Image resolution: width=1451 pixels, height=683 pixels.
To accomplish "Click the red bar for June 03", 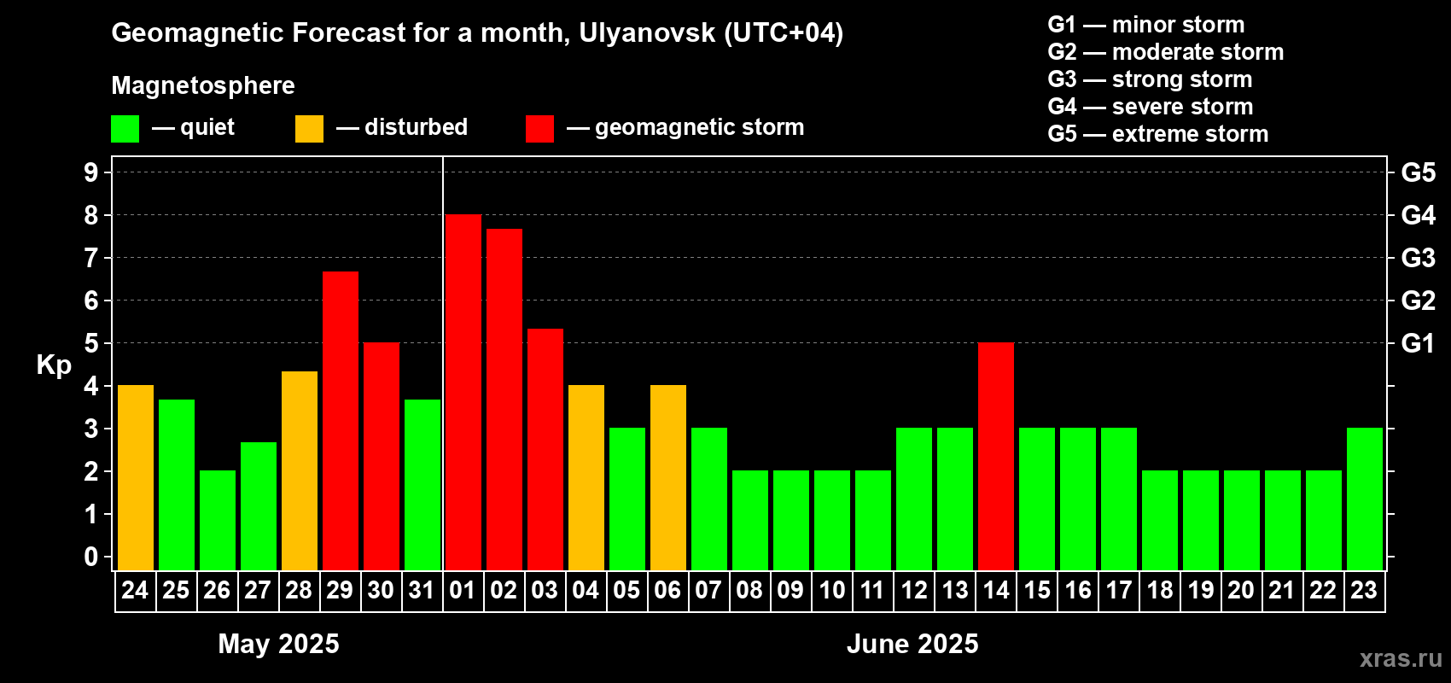I will [545, 449].
